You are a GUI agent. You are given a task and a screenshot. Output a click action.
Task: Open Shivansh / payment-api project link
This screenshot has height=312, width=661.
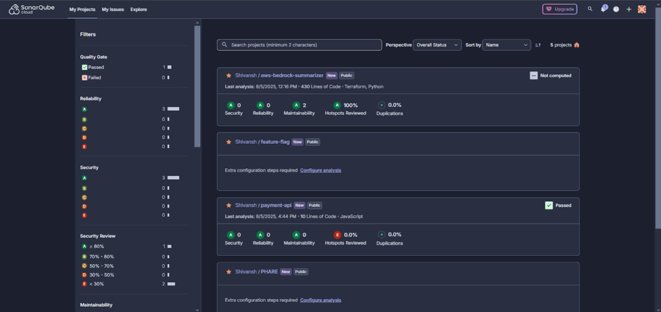point(263,206)
